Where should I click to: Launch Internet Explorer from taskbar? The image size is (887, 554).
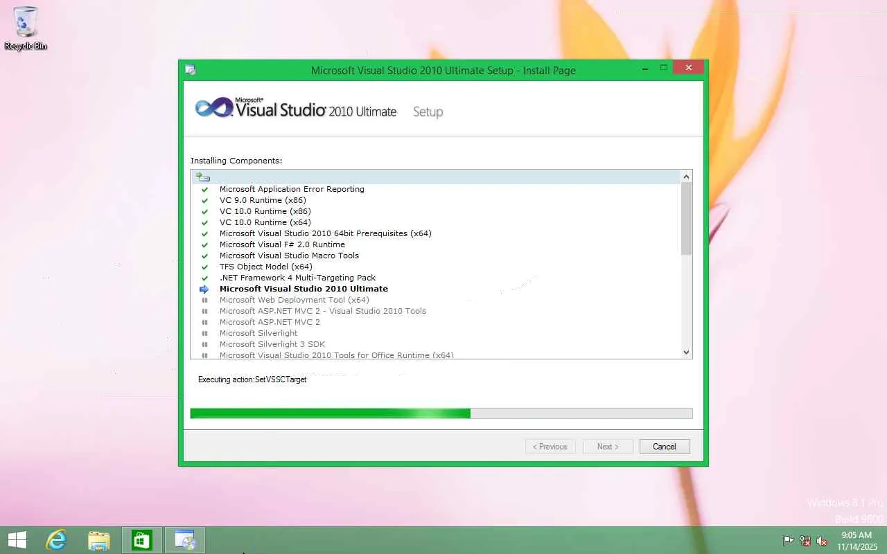pyautogui.click(x=56, y=540)
